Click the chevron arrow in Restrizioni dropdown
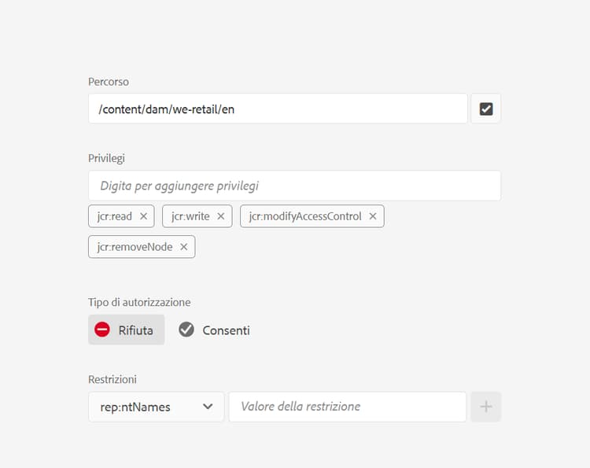 click(x=208, y=407)
